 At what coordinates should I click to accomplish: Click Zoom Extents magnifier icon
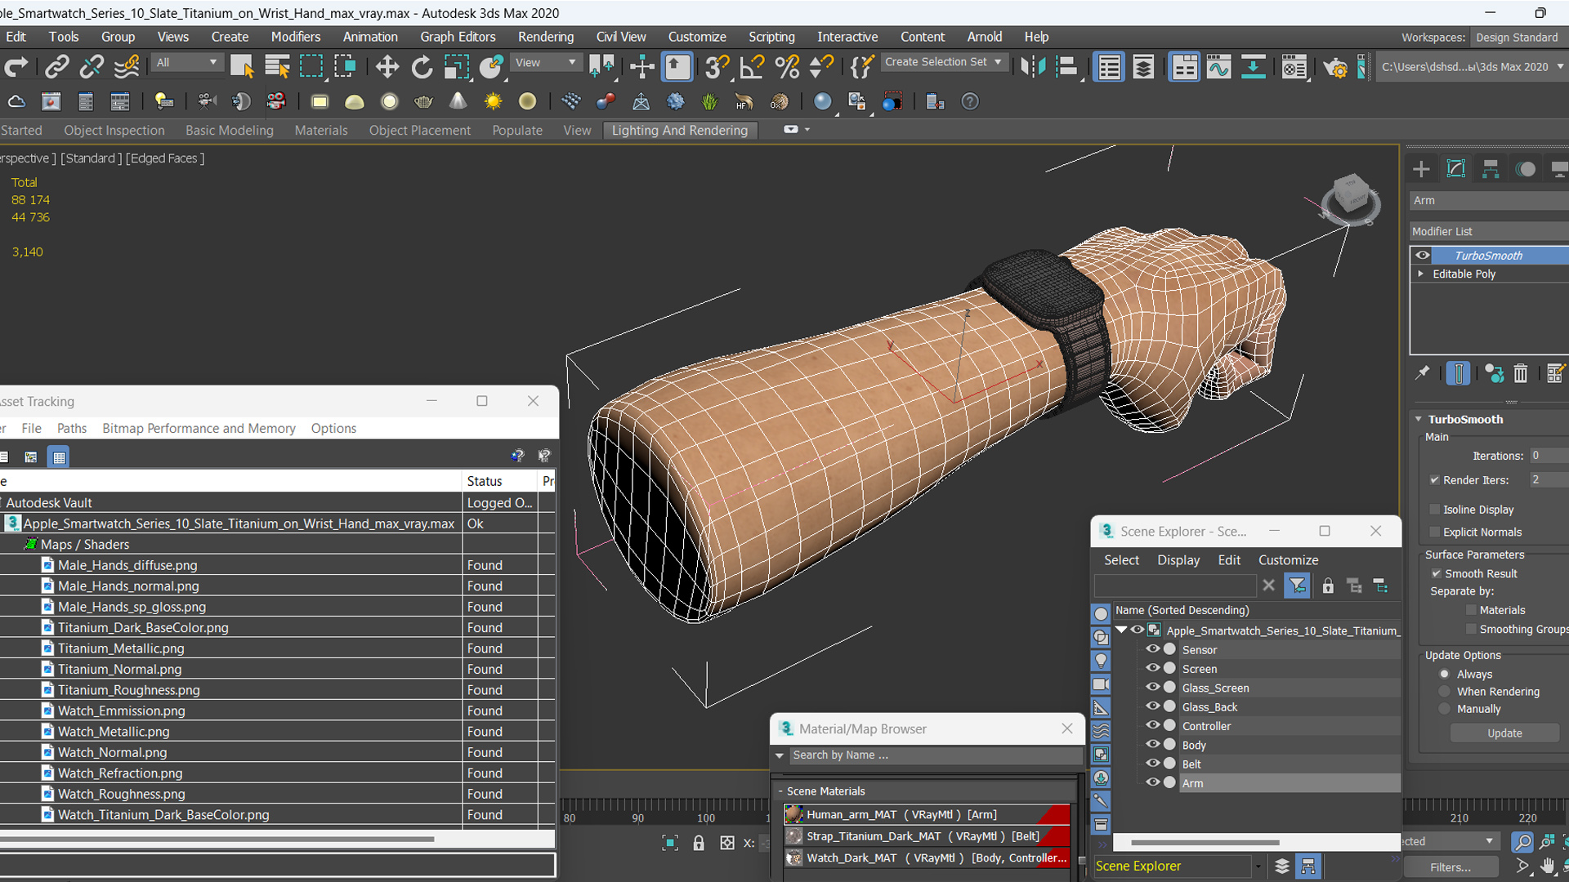(x=1522, y=841)
